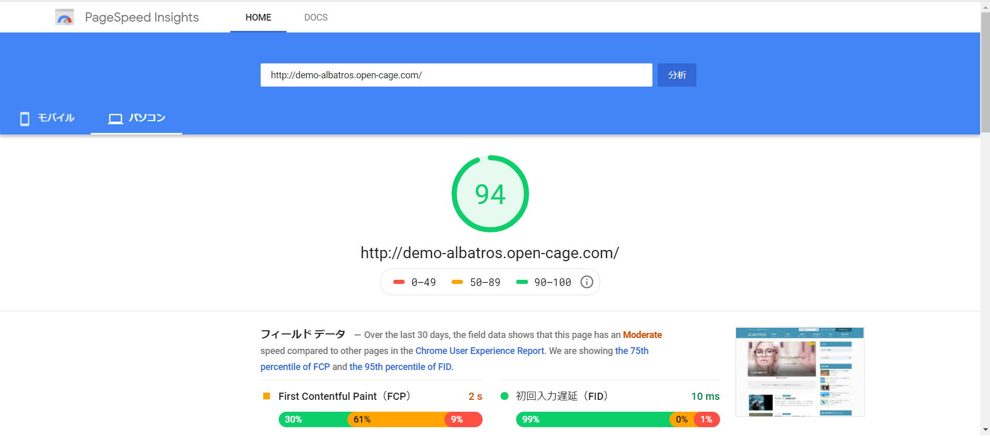This screenshot has height=438, width=990.
Task: Click the orange 61% FCP bar segment
Action: click(396, 419)
